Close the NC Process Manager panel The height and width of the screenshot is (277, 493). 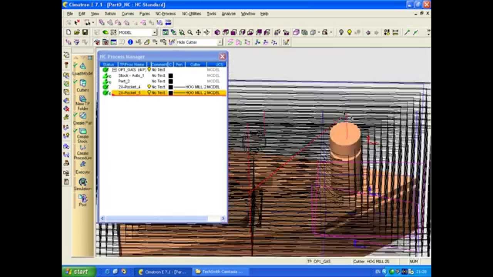pos(222,57)
